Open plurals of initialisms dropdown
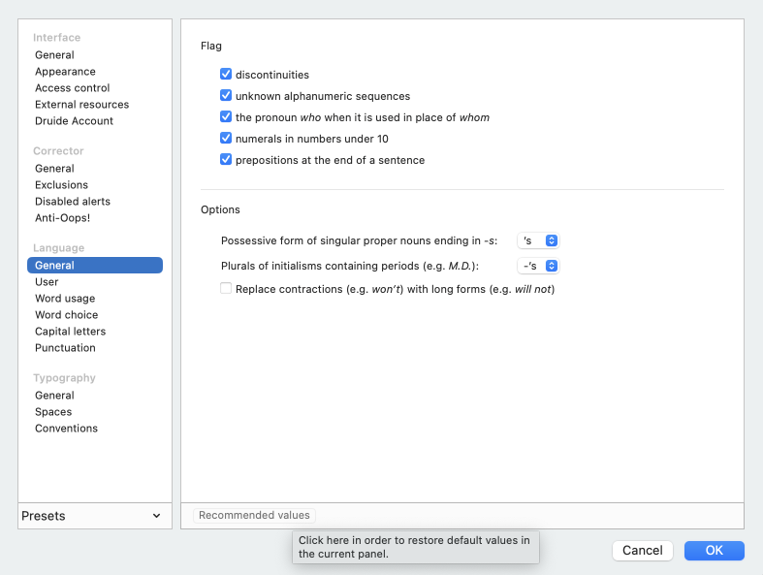 click(x=538, y=266)
